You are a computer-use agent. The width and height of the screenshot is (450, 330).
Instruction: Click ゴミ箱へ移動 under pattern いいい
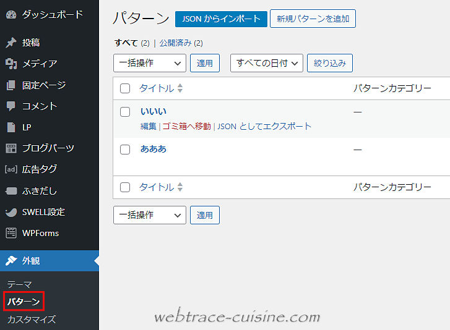[187, 126]
